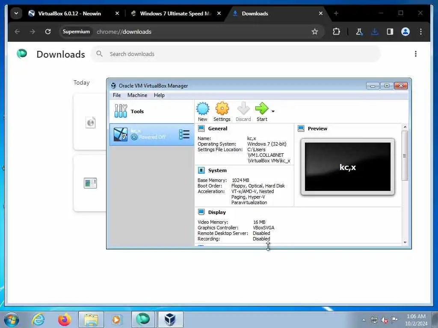Click the System section header
Image resolution: width=438 pixels, height=328 pixels.
click(217, 170)
